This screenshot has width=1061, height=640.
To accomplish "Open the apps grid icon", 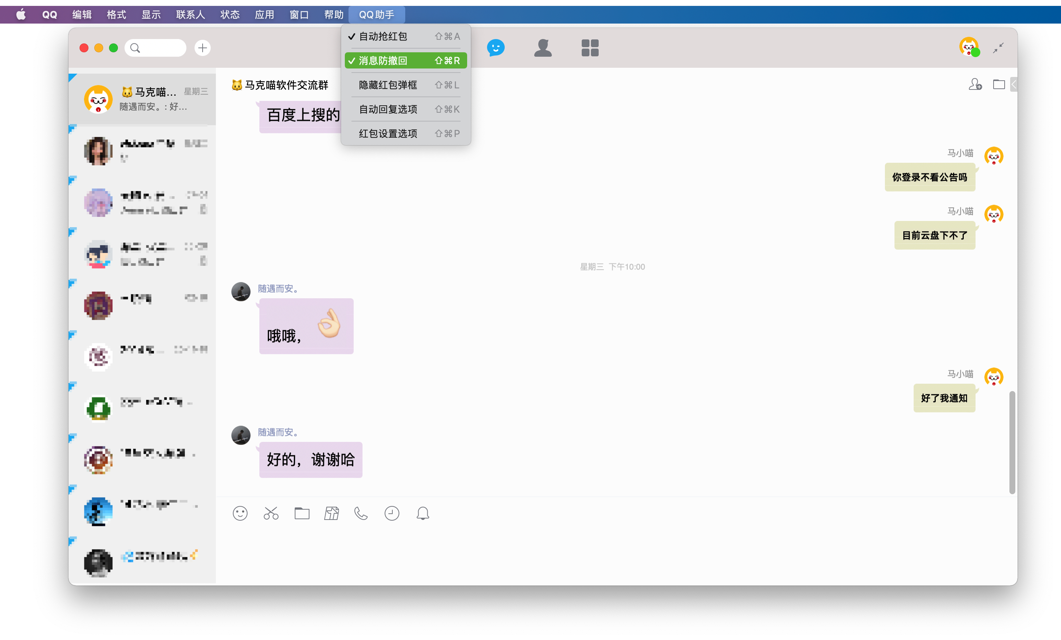I will tap(590, 48).
